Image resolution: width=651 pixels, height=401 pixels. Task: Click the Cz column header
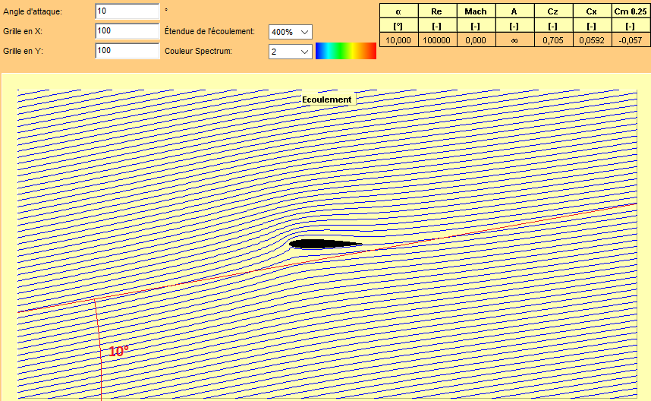[x=553, y=11]
